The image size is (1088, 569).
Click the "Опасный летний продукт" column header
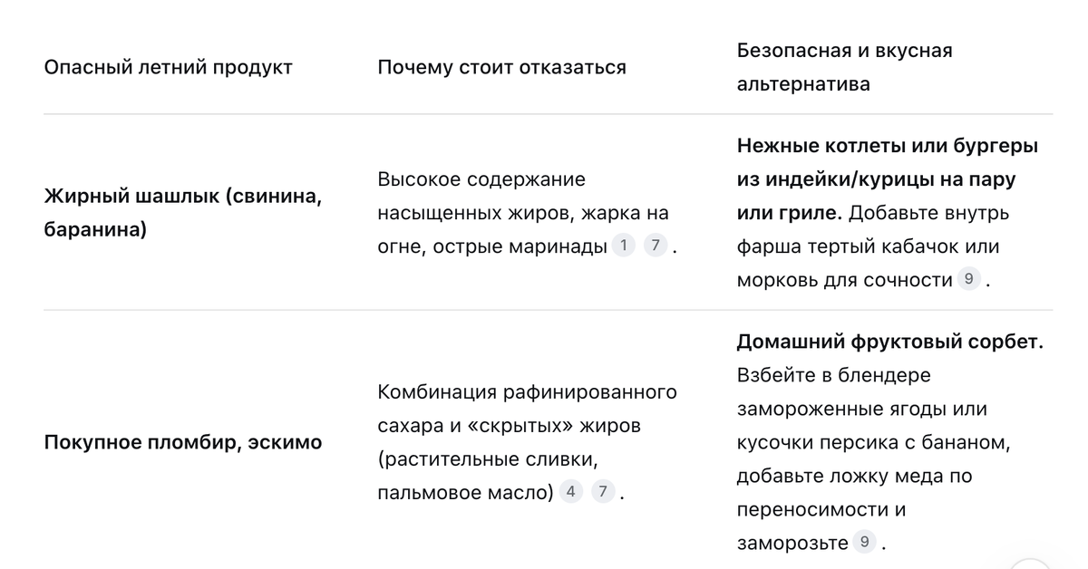point(168,68)
